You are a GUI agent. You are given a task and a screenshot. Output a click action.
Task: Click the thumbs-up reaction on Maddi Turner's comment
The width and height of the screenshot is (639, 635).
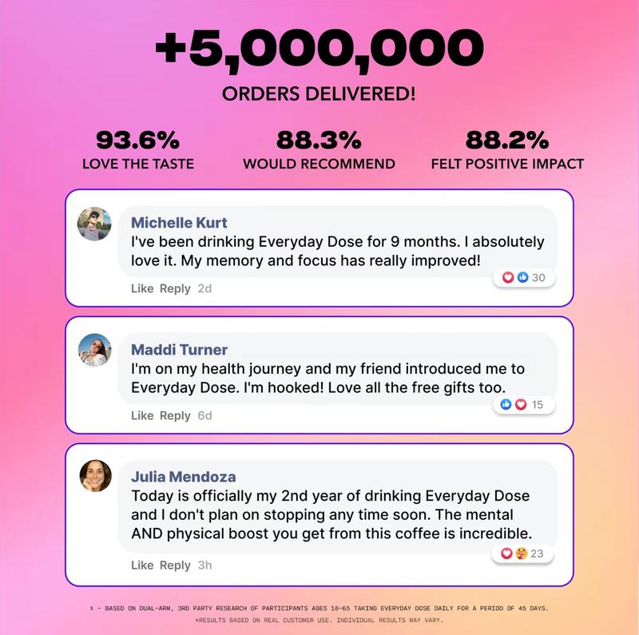[506, 404]
